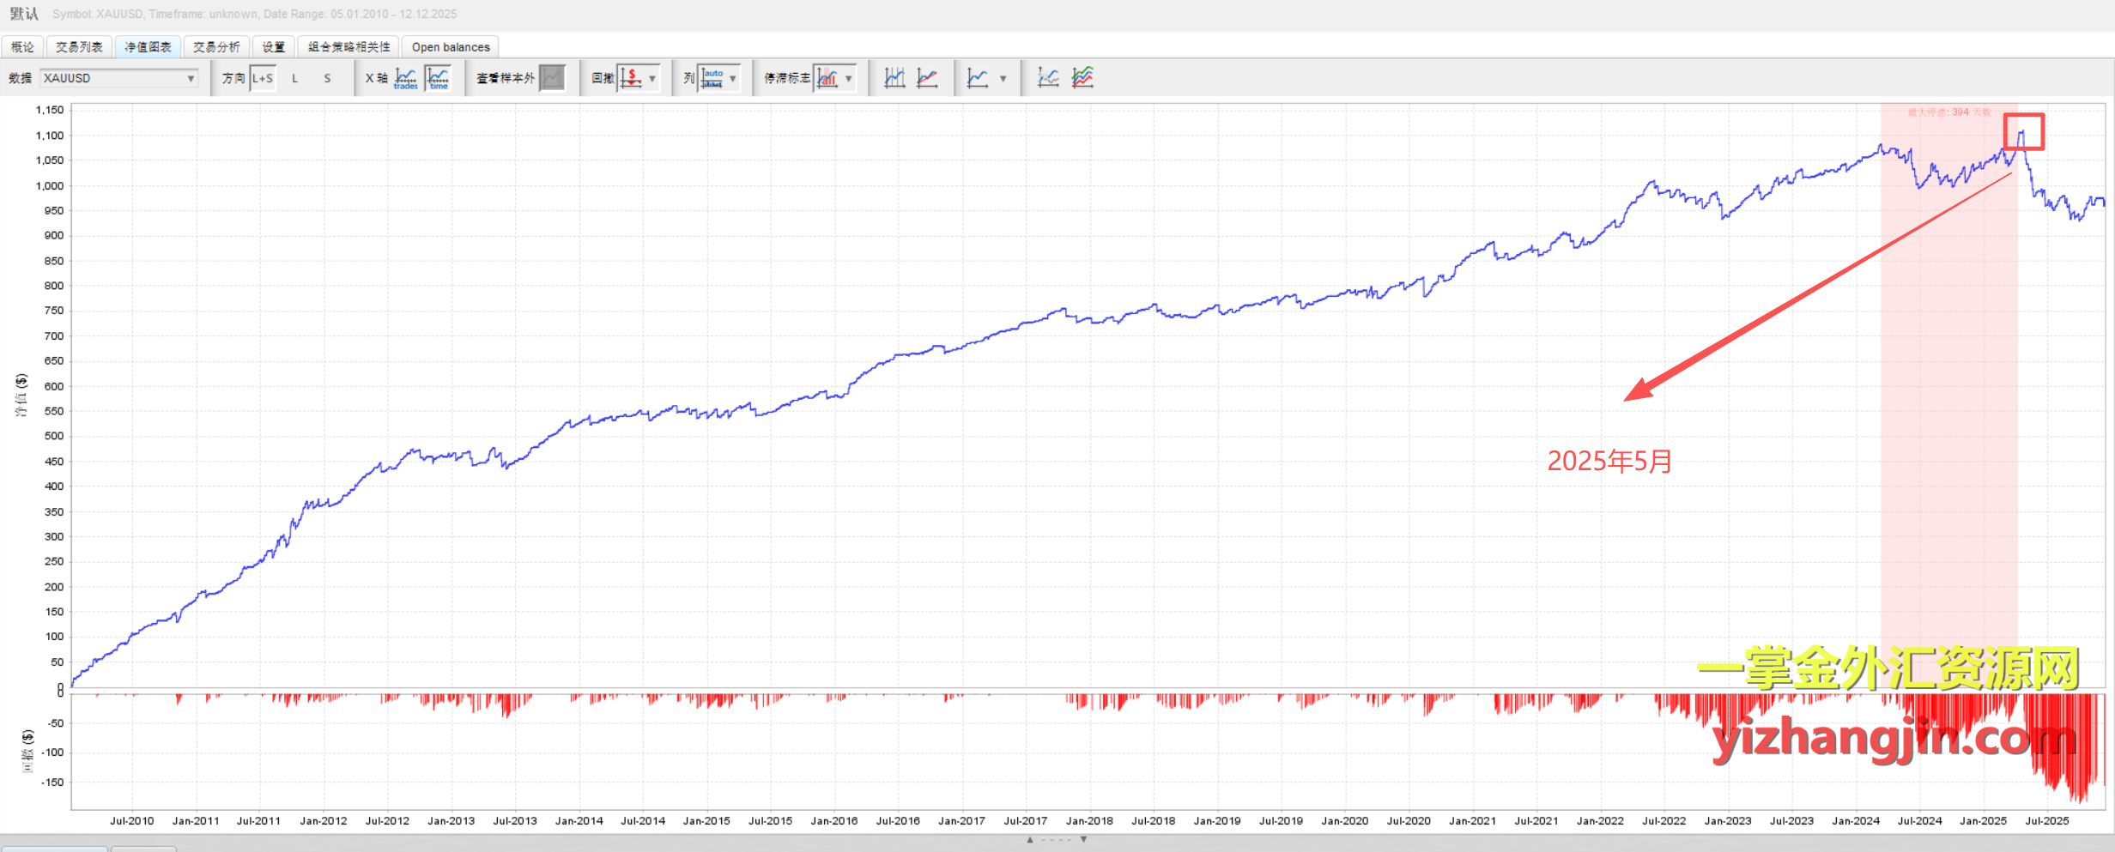This screenshot has width=2115, height=852.
Task: Select L+S direction toggle
Action: [263, 78]
